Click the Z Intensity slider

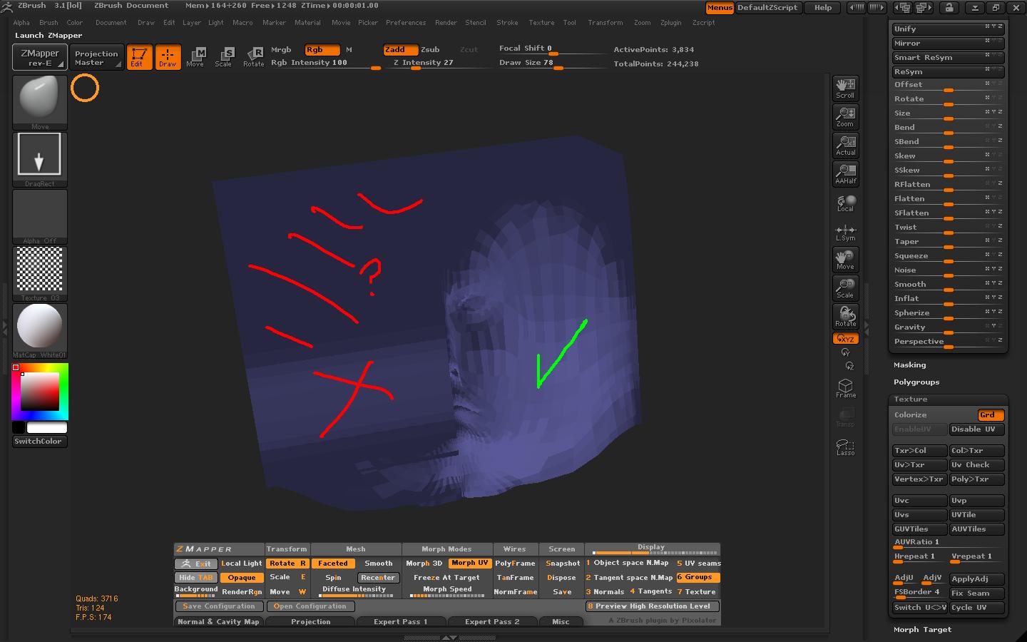click(x=440, y=63)
